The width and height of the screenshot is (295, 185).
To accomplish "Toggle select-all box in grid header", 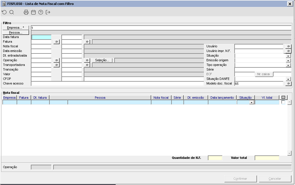I will click(x=283, y=97).
